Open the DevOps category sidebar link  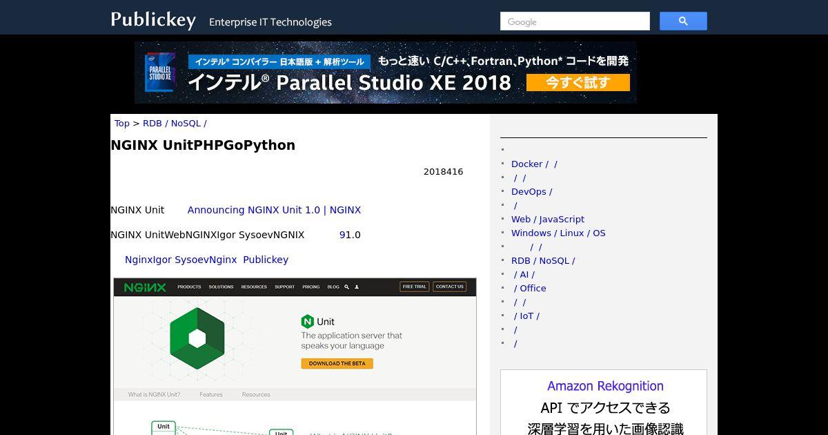click(531, 192)
